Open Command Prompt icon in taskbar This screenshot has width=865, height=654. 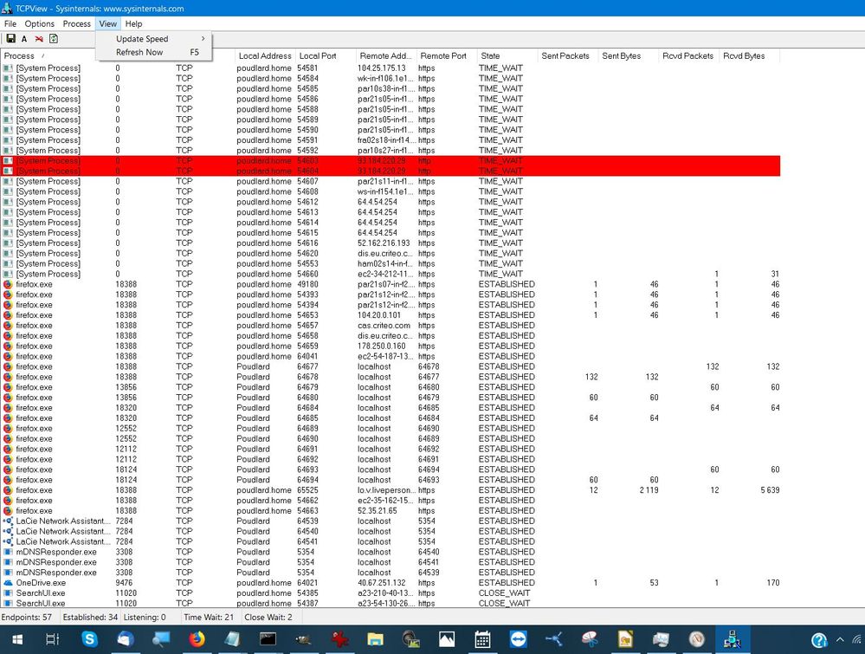268,639
